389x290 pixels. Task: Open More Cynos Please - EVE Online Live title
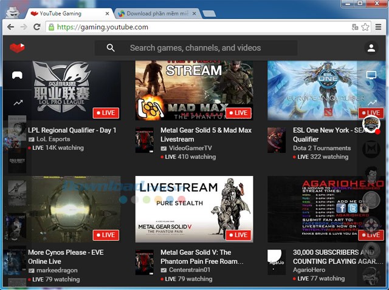click(x=66, y=257)
